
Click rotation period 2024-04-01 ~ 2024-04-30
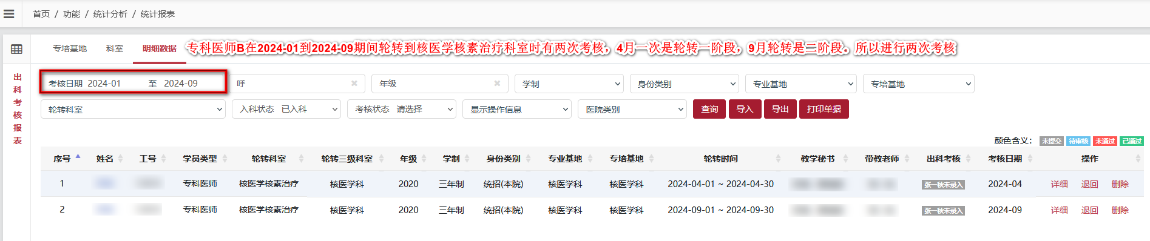tap(721, 184)
